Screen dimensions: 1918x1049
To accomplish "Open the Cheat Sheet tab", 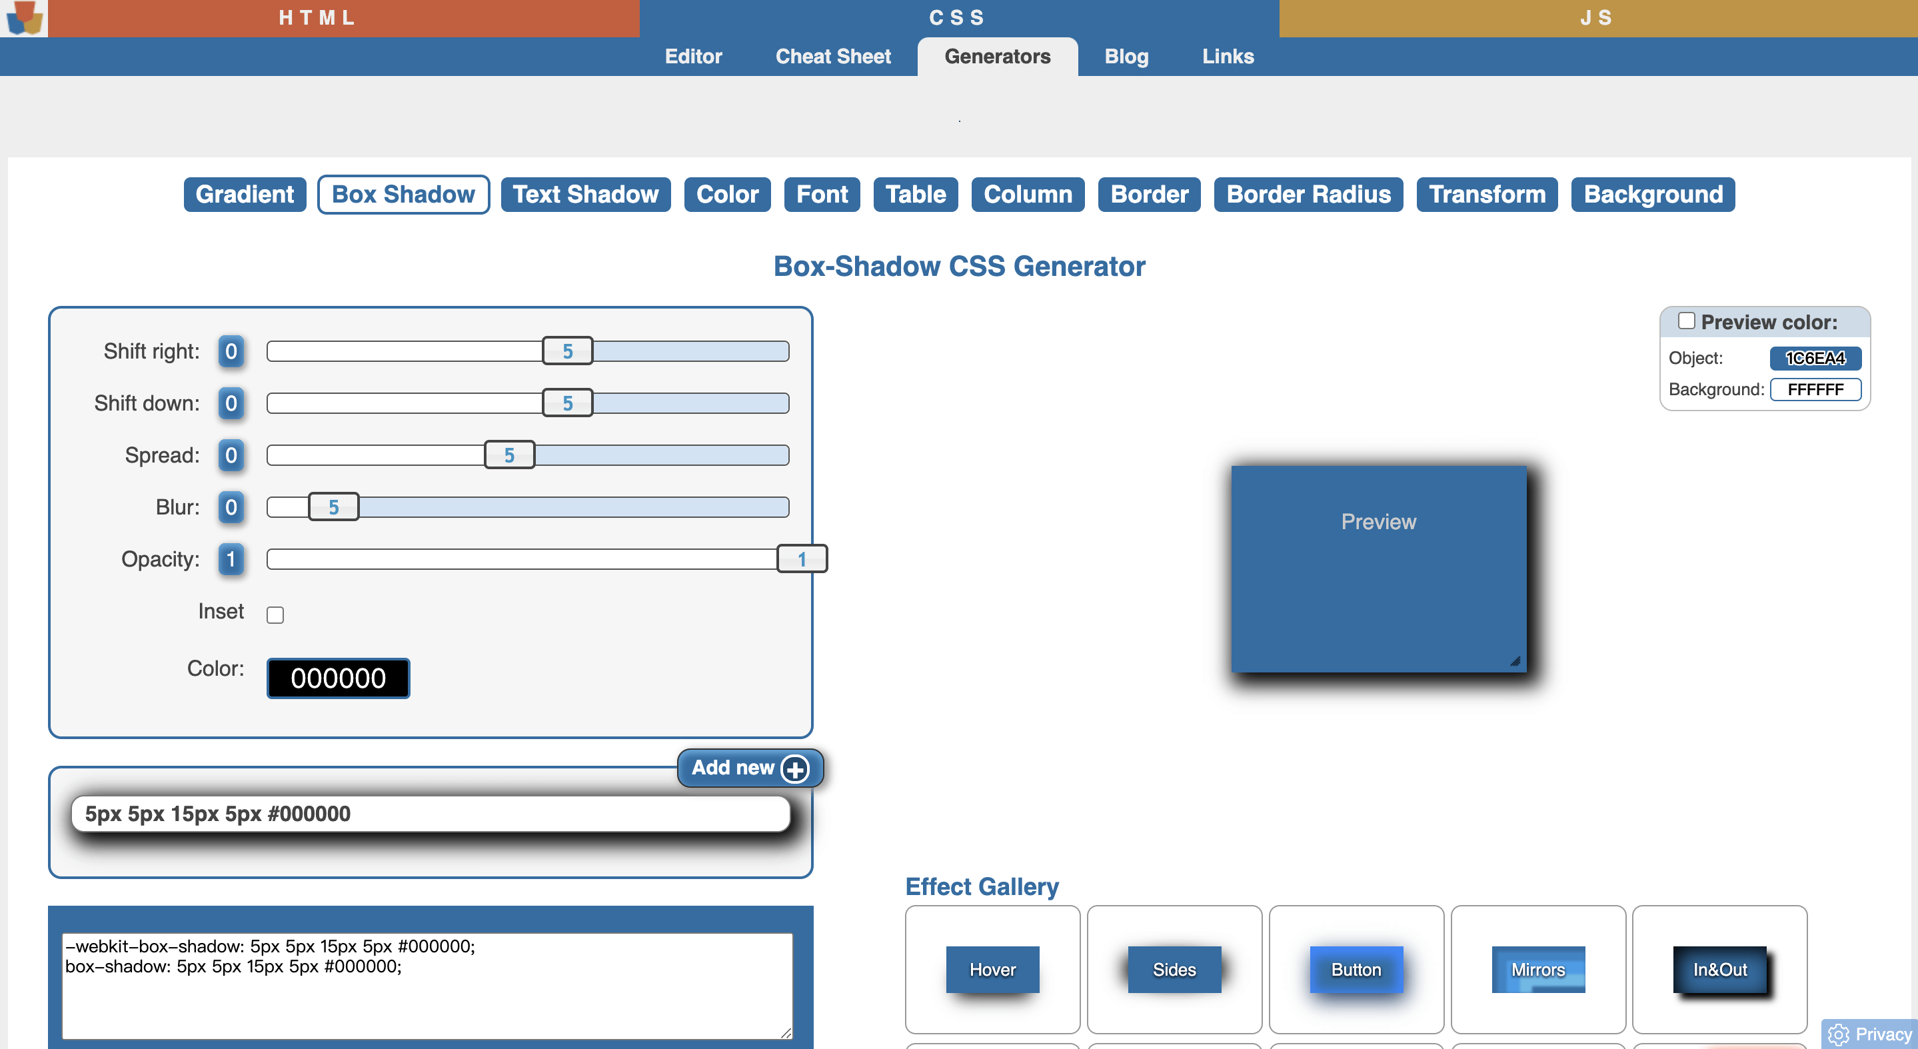I will [832, 57].
